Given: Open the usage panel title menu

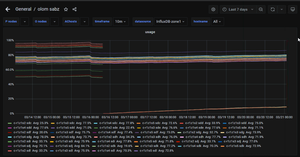Looking at the screenshot, I should pyautogui.click(x=150, y=32).
